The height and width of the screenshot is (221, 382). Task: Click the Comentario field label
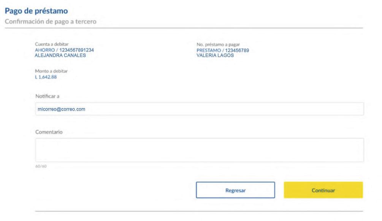coord(47,132)
